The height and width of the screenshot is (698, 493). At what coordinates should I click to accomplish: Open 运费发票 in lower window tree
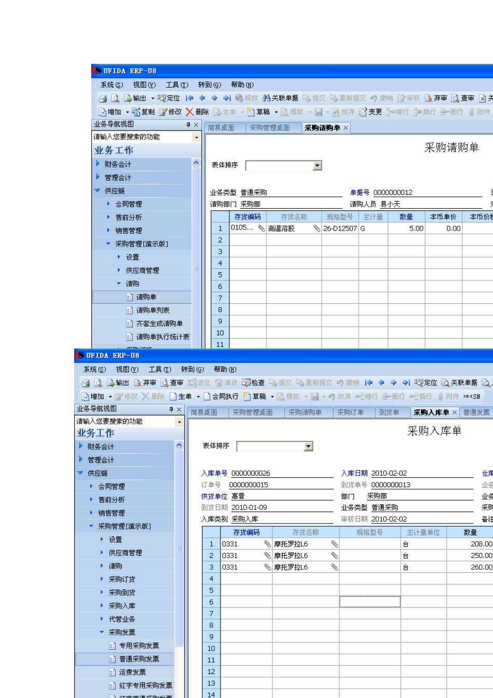pos(132,672)
